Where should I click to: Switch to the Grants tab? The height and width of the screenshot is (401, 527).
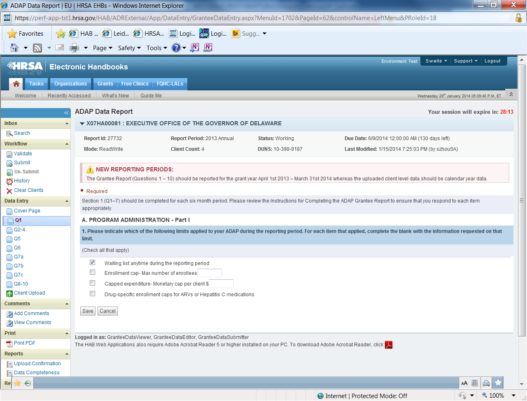(105, 84)
